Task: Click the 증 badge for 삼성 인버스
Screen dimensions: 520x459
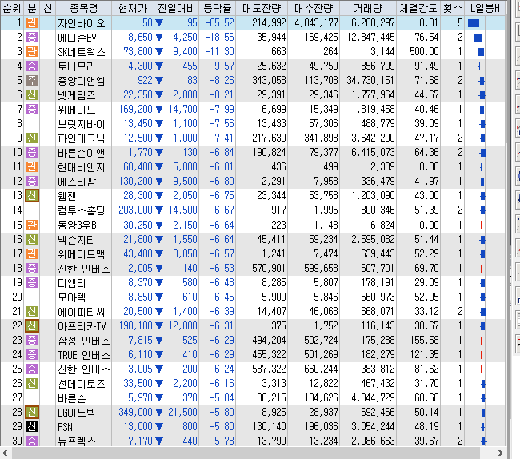Action: coord(32,341)
